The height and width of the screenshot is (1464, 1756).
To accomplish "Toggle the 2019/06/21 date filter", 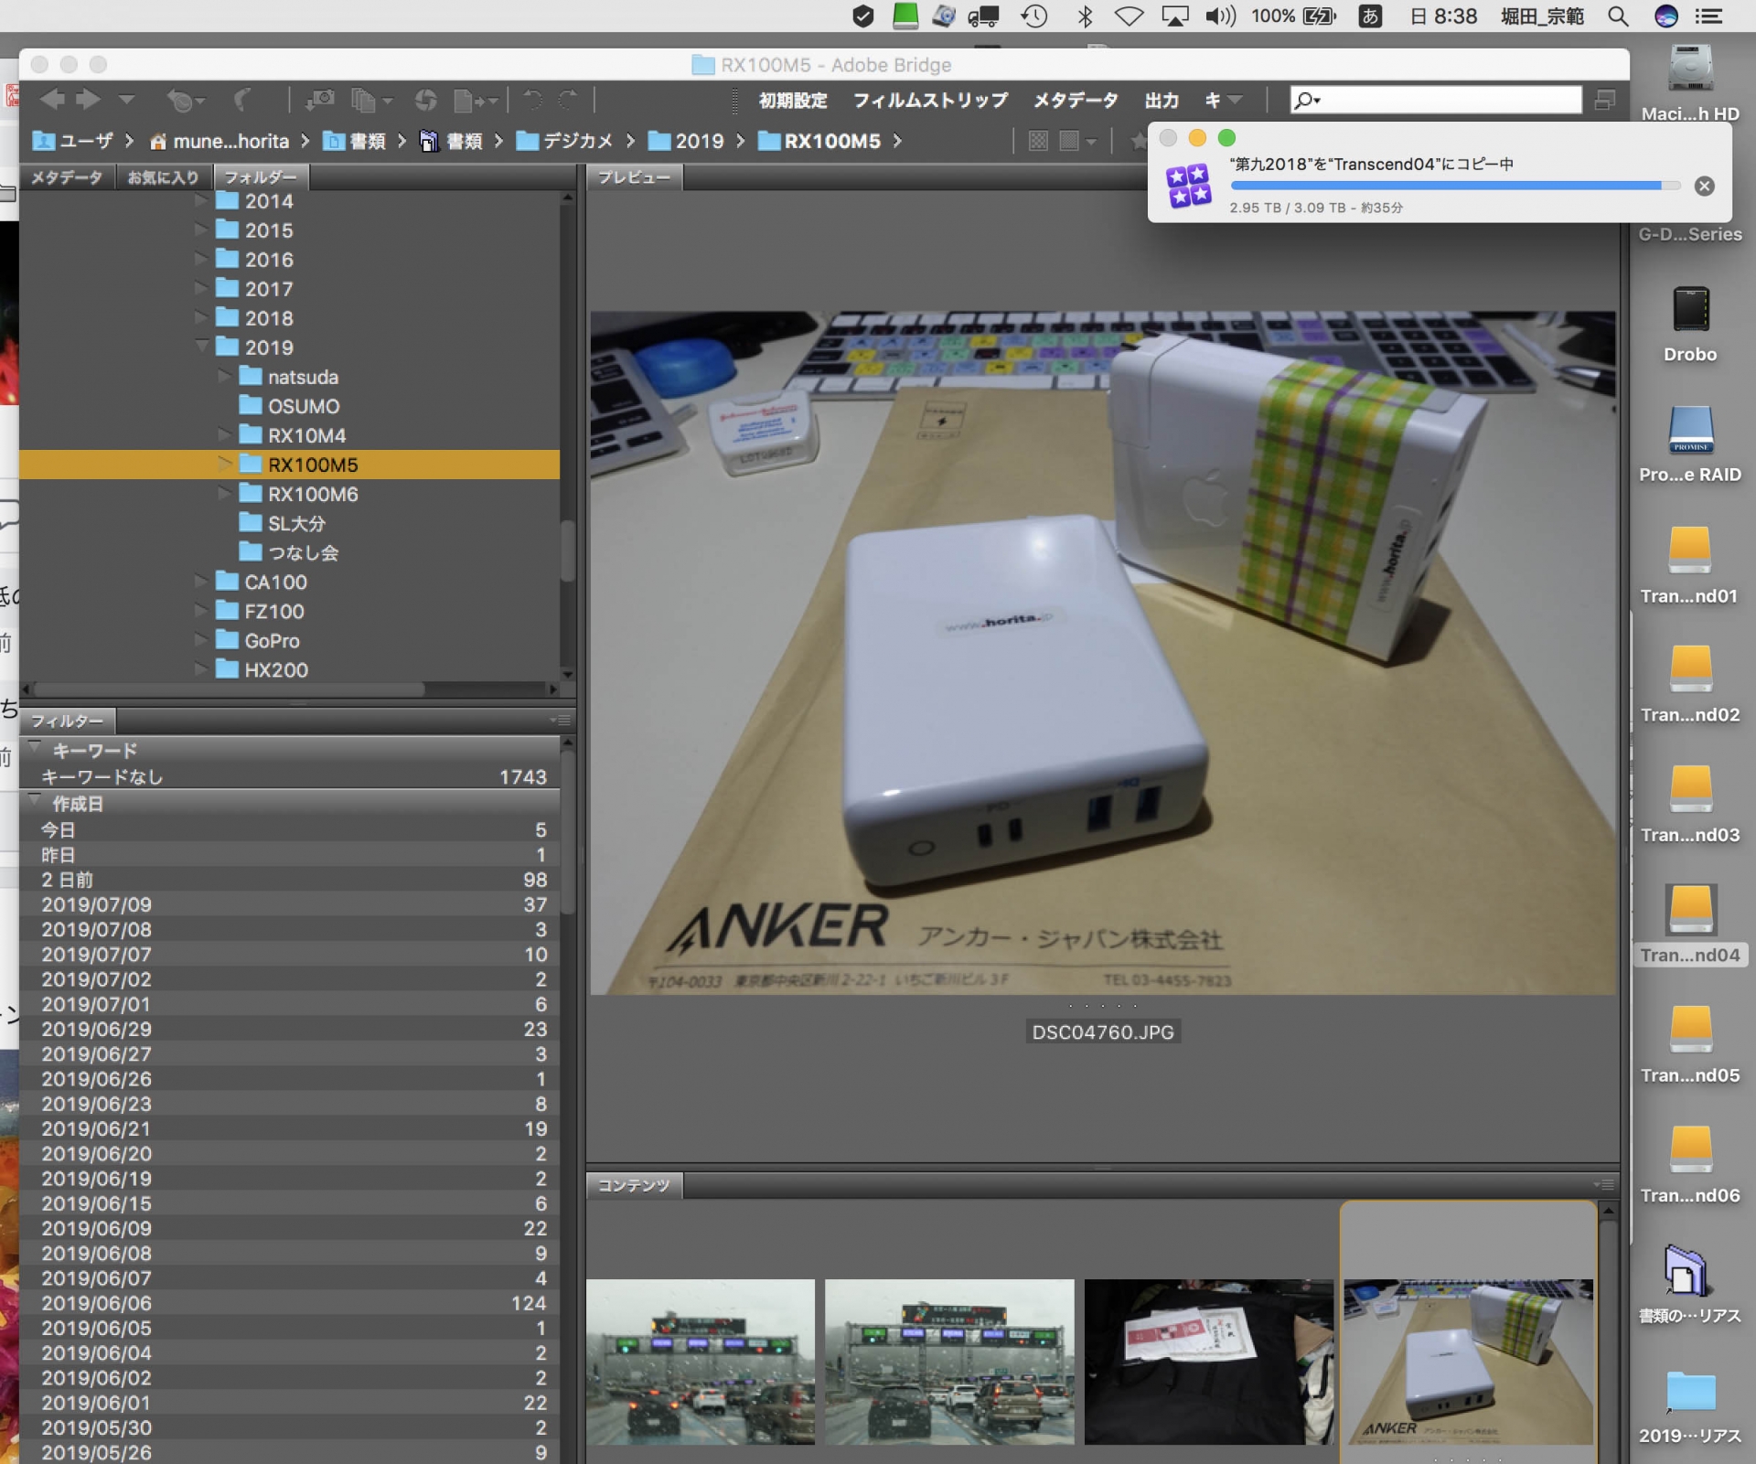I will 290,1128.
